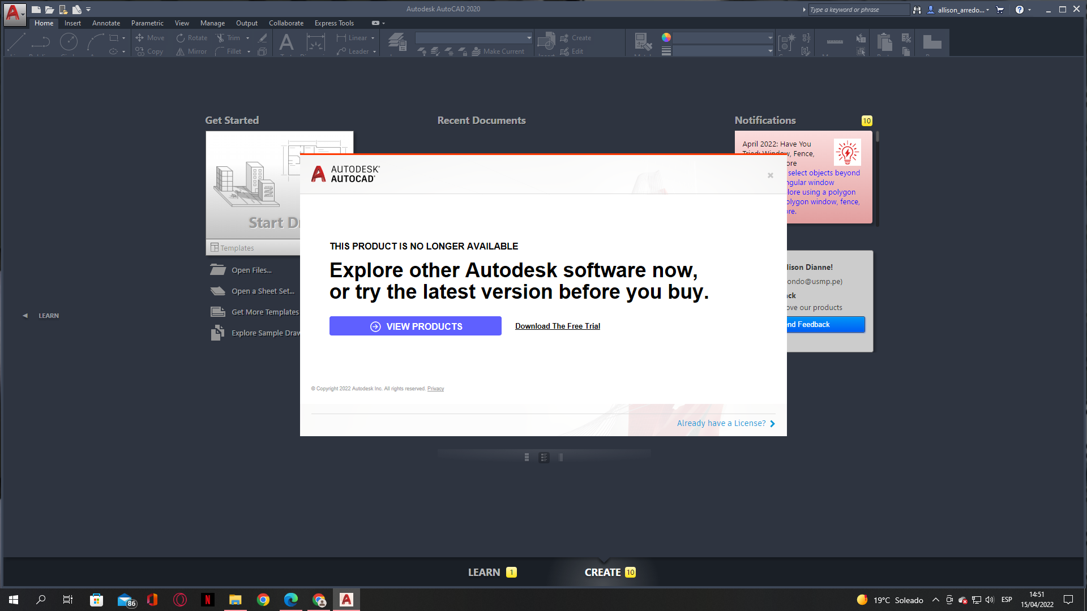
Task: Click the Move tool icon
Action: click(139, 38)
